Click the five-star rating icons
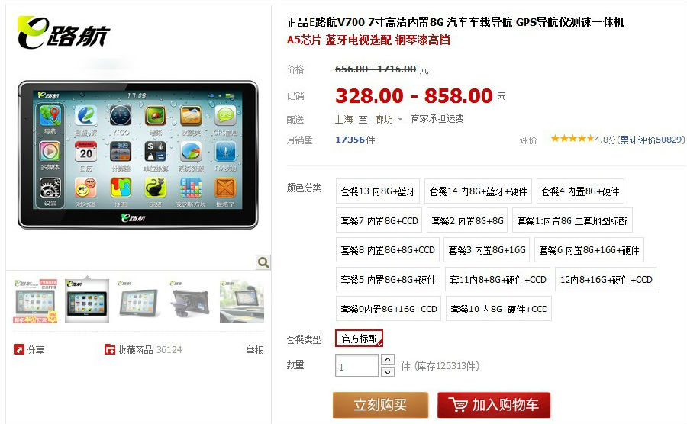 click(572, 139)
